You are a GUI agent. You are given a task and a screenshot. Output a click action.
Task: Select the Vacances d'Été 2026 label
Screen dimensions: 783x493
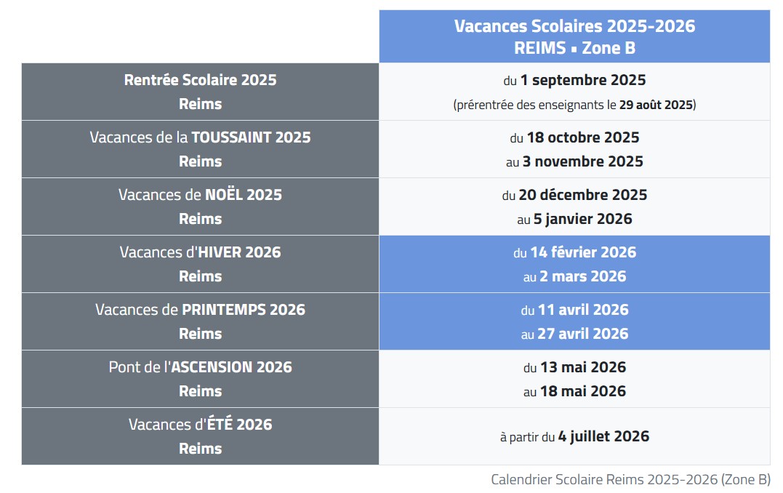click(x=201, y=425)
